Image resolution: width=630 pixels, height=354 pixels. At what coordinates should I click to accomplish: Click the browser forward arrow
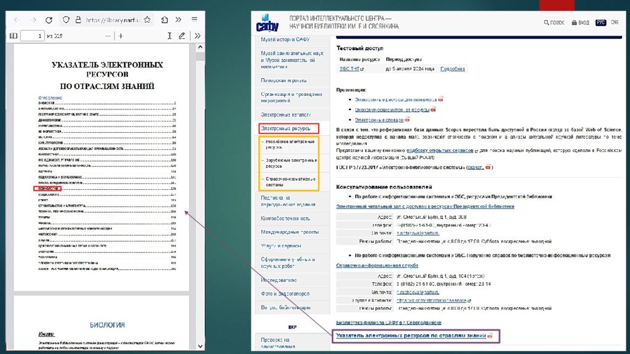tap(33, 20)
